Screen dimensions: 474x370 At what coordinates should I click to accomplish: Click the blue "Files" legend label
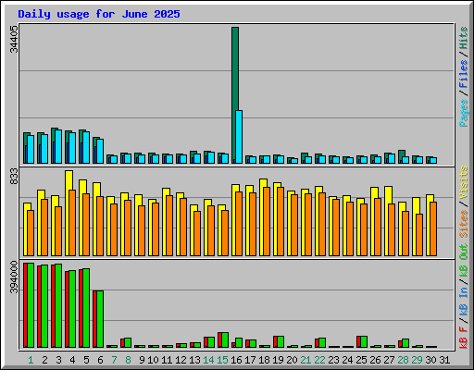464,74
